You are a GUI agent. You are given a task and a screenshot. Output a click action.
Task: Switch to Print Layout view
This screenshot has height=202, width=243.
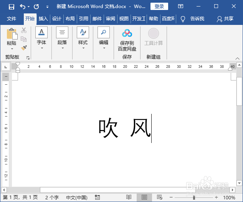coord(144,197)
